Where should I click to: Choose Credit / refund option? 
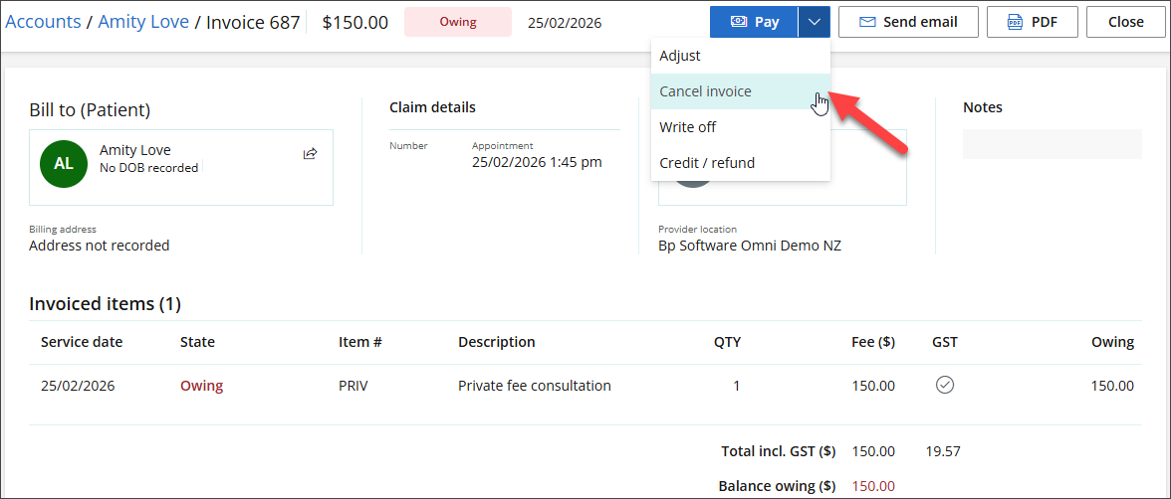click(707, 163)
